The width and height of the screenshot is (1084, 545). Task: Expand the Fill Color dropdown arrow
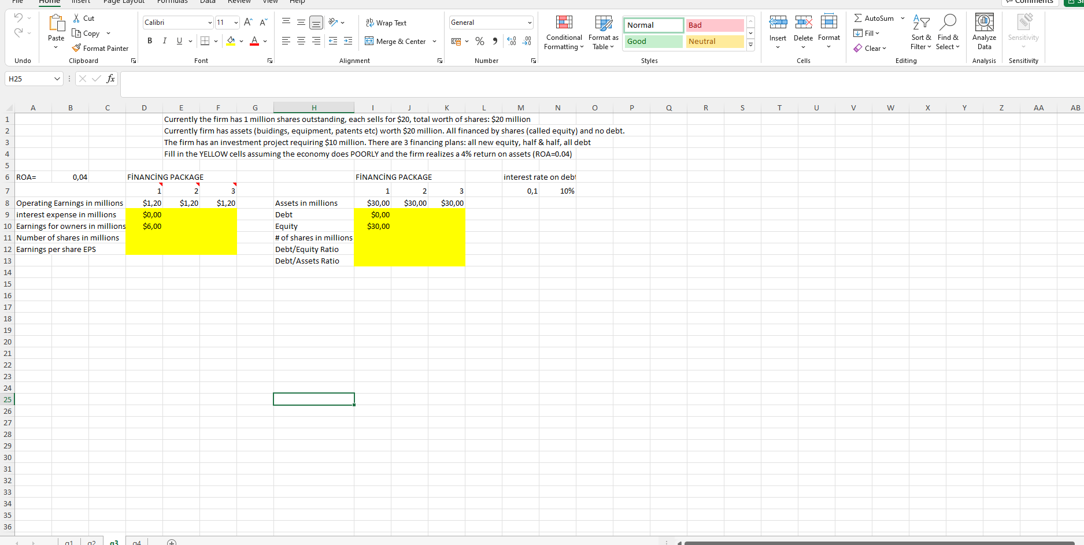pos(241,41)
